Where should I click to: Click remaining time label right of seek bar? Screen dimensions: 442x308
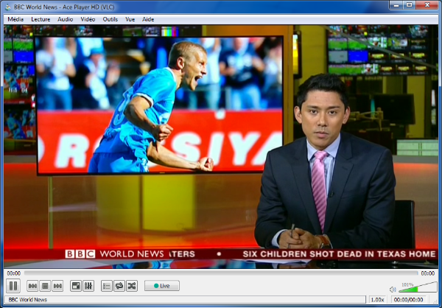click(427, 273)
